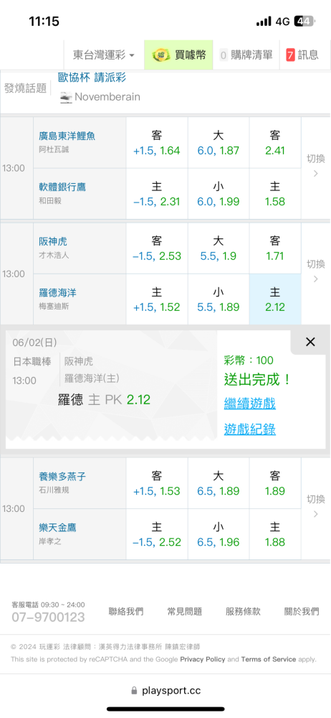Image resolution: width=331 pixels, height=718 pixels.
Task: Open the Privacy Policy link
Action: [203, 659]
